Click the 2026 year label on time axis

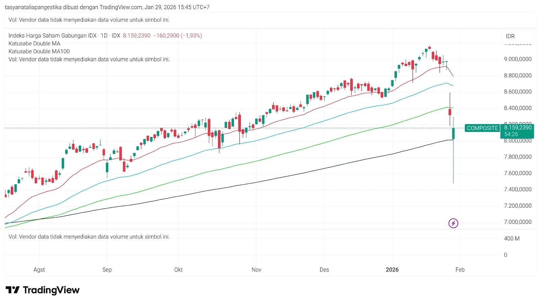(392, 270)
